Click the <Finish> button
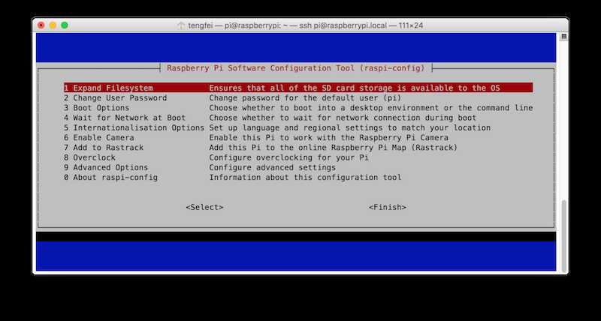 [x=388, y=207]
